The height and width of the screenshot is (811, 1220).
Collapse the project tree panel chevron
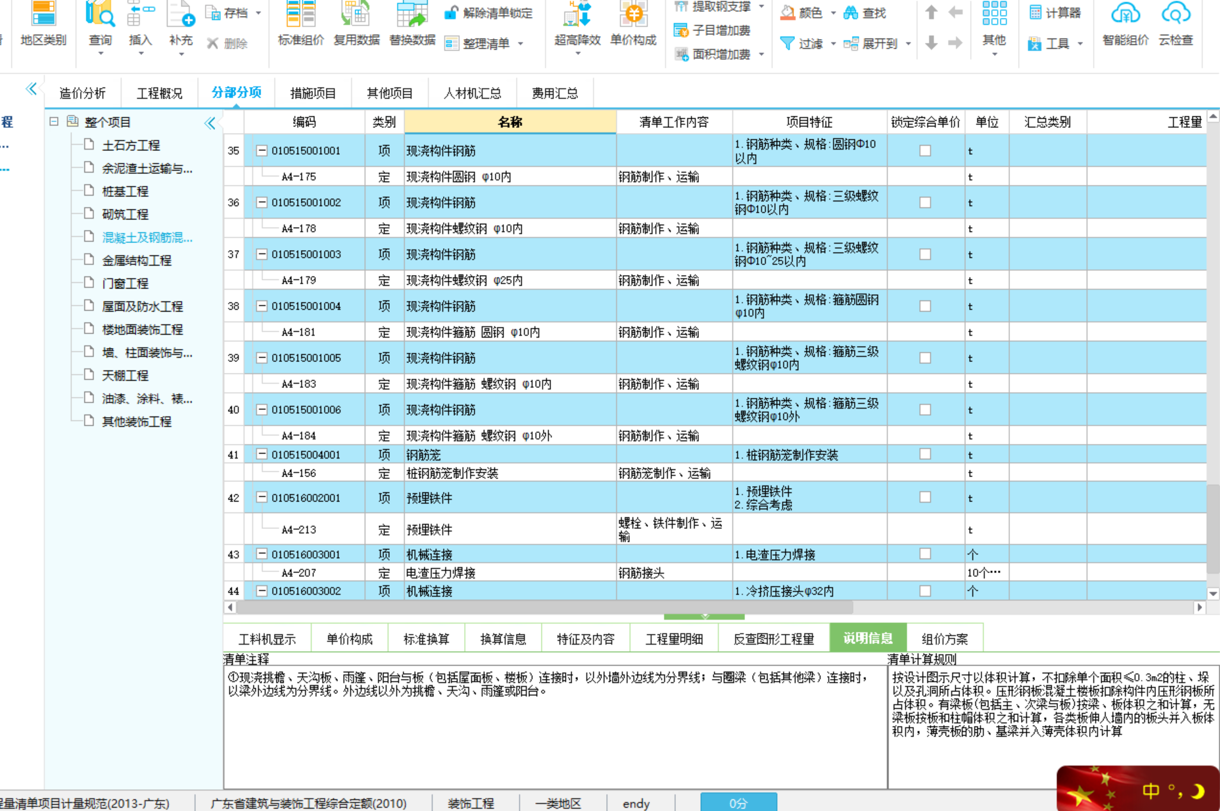pyautogui.click(x=209, y=123)
